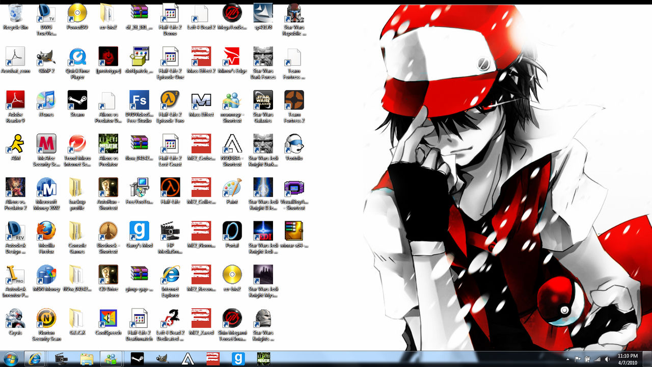The width and height of the screenshot is (652, 367).
Task: Select the ME2_Zaeed desktop file
Action: pyautogui.click(x=201, y=322)
